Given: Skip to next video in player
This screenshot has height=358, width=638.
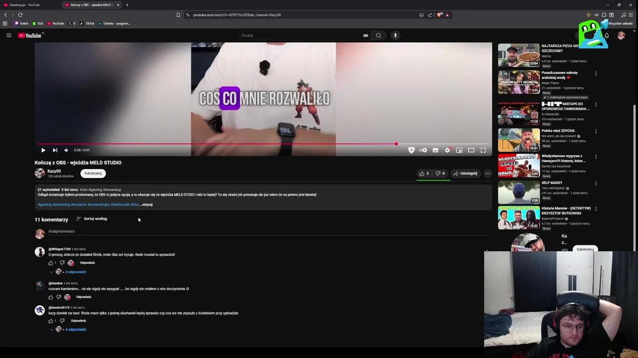Looking at the screenshot, I should (x=55, y=150).
